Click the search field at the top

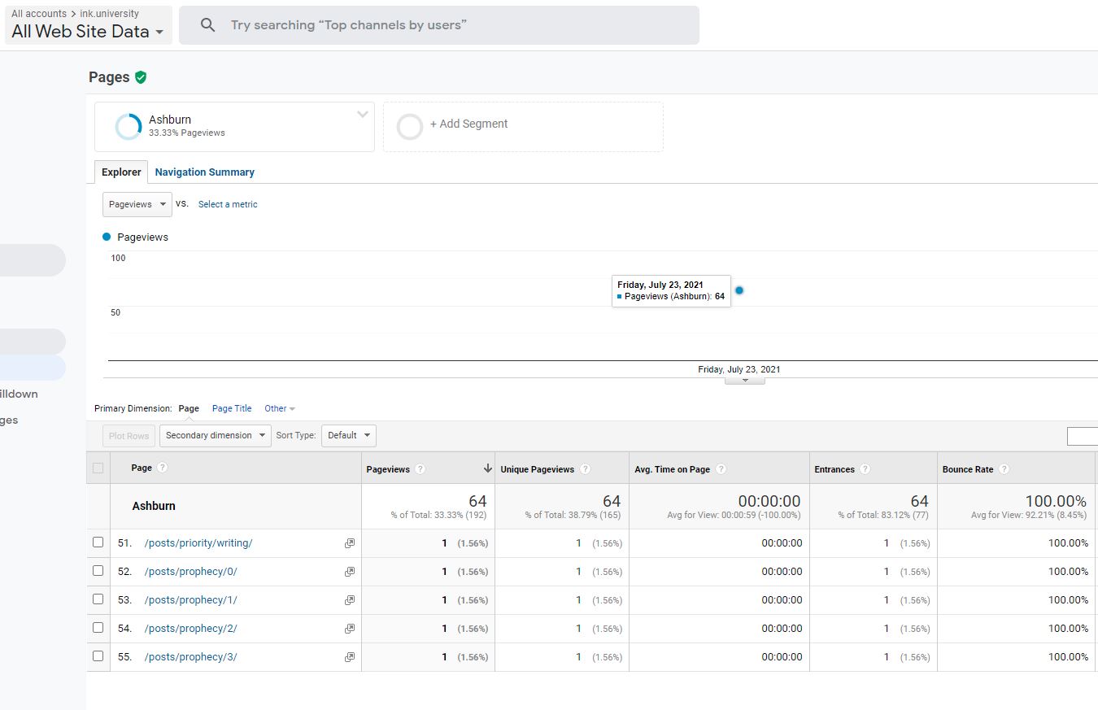455,25
